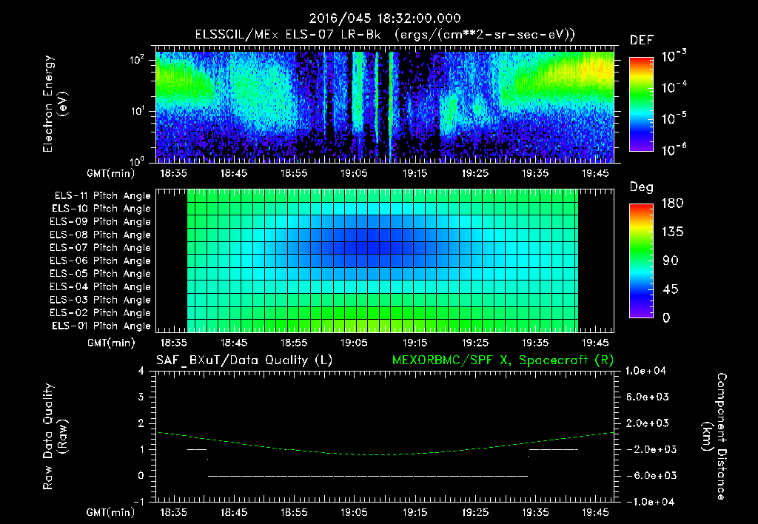Select the 'ELS-07 Pitch Angle' row label
The height and width of the screenshot is (524, 758).
tap(100, 248)
